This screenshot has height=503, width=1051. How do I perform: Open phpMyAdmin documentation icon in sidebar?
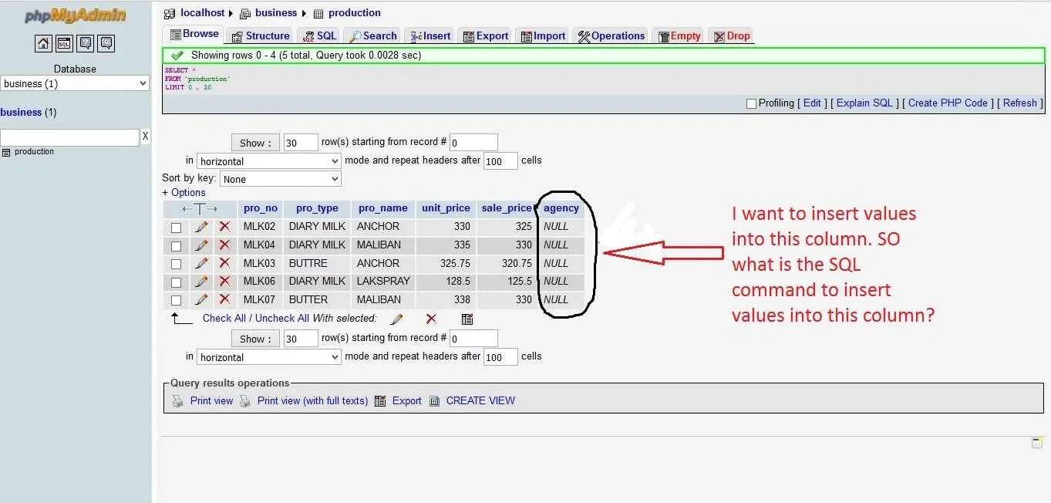(86, 43)
